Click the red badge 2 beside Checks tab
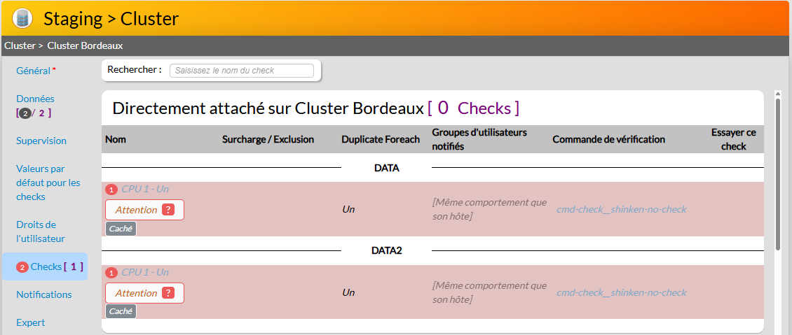Screen dimensions: 792x335 coord(22,267)
